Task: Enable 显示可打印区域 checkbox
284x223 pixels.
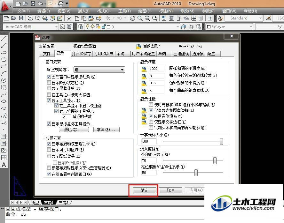Action: tap(49, 150)
